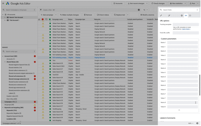This screenshot has width=201, height=126.
Task: Click the Modify columns button
Action: pyautogui.click(x=147, y=15)
